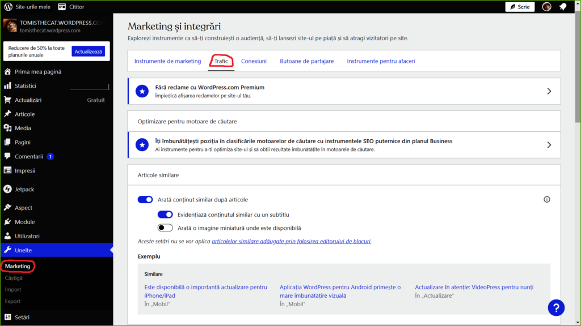Open the 'Butoane de partajare' tab

pyautogui.click(x=306, y=61)
